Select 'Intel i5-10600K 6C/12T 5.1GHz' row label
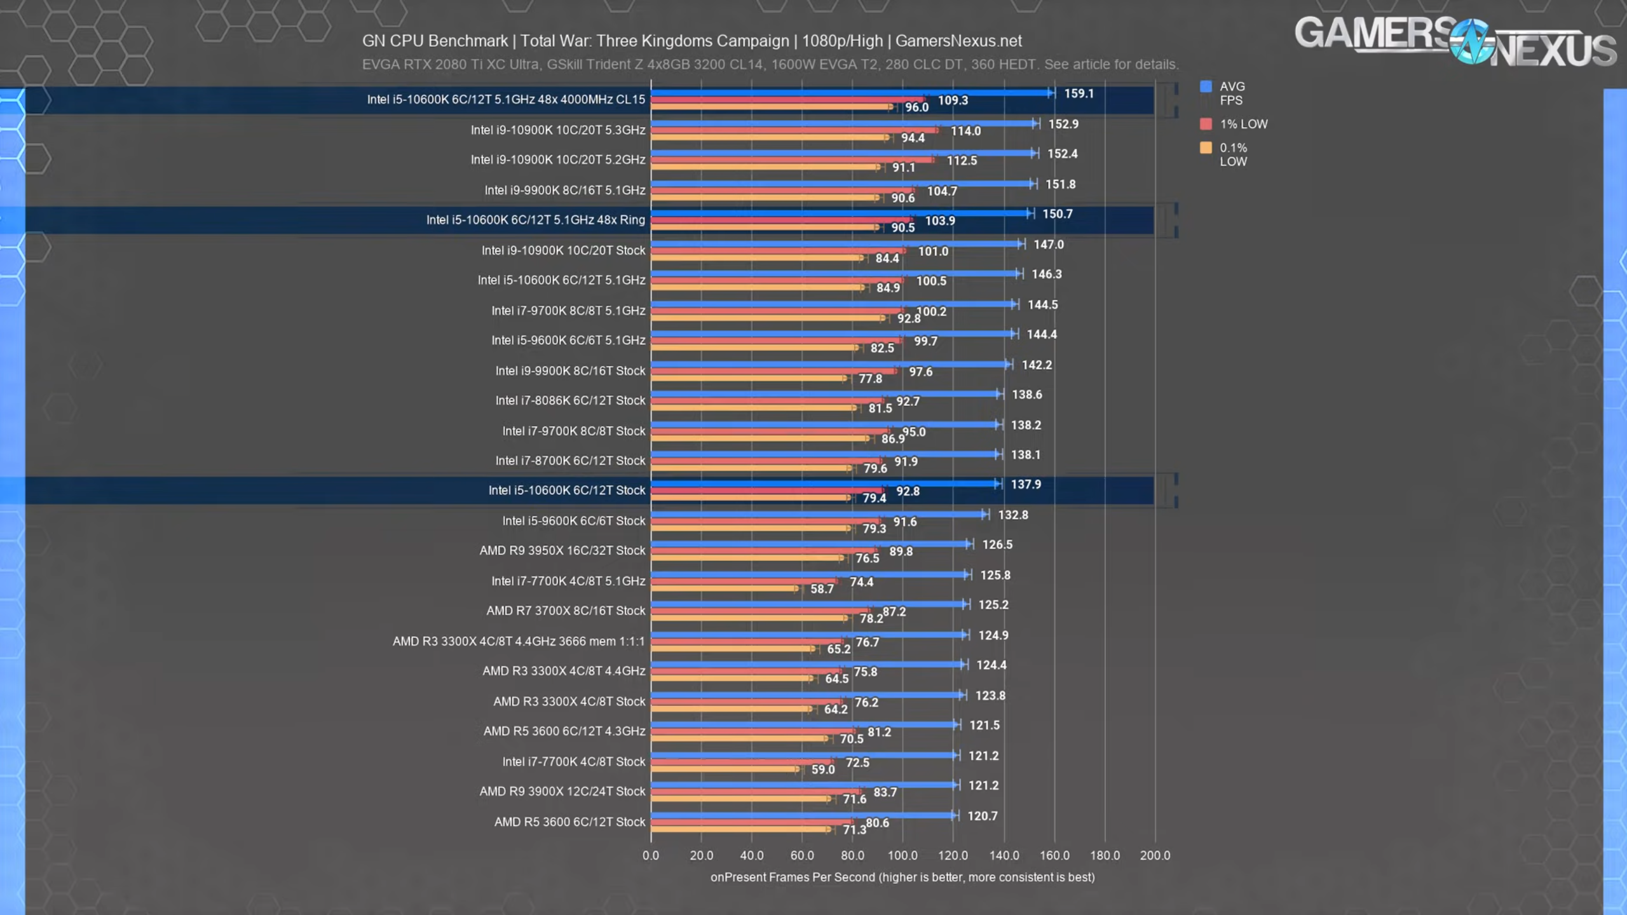This screenshot has width=1627, height=915. [561, 280]
